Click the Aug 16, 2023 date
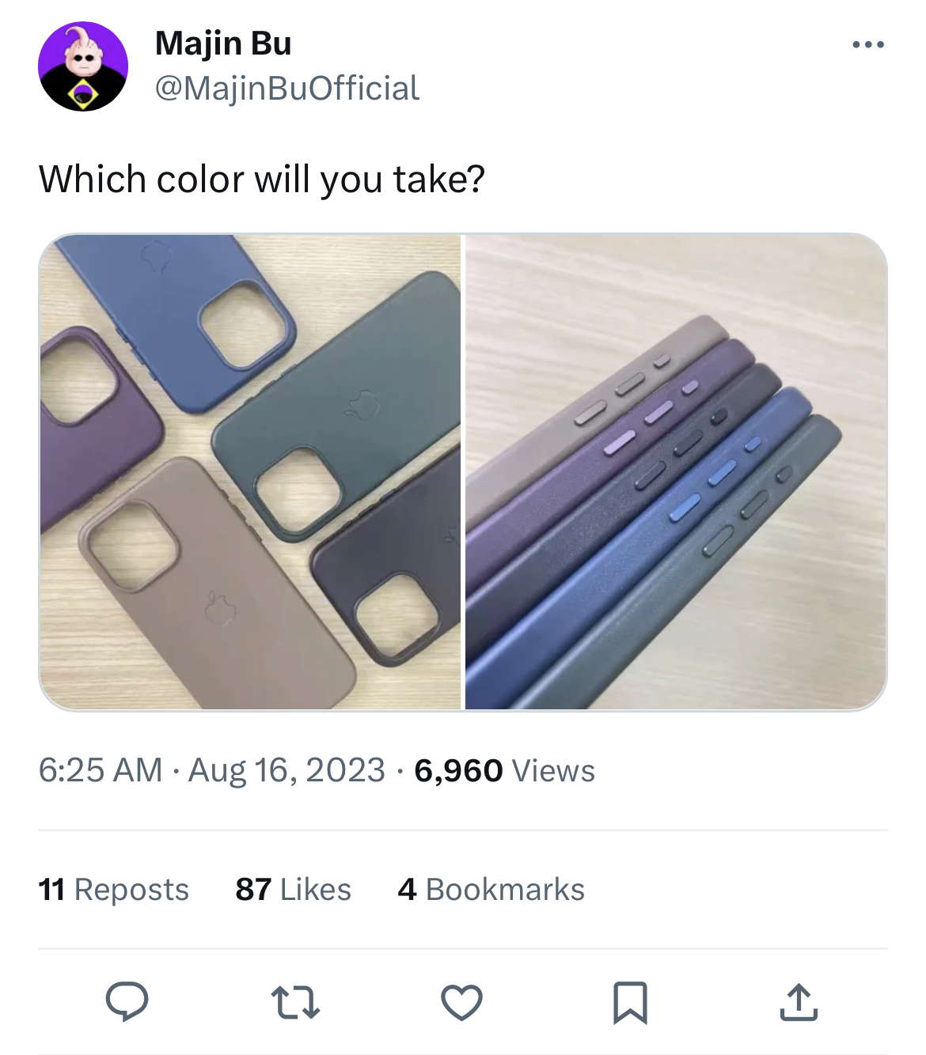 287,770
